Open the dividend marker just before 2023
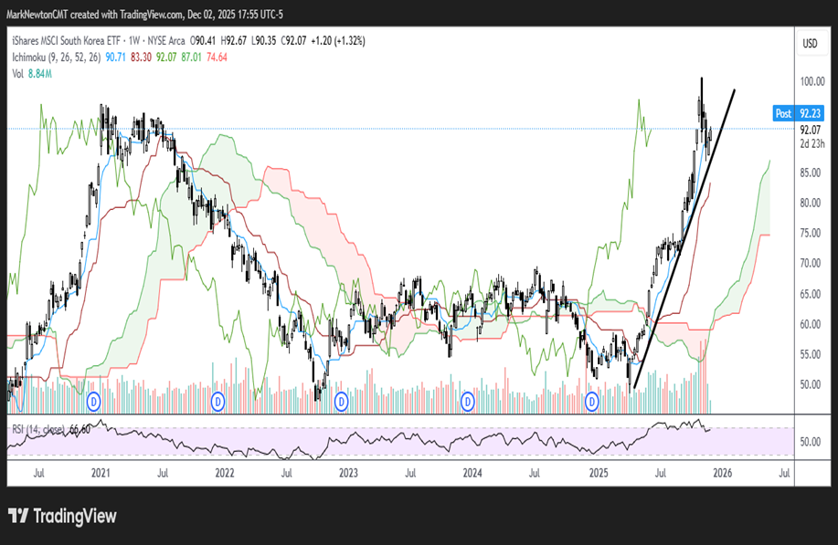 (342, 401)
